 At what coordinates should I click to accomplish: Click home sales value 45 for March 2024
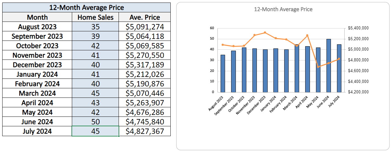[95, 93]
